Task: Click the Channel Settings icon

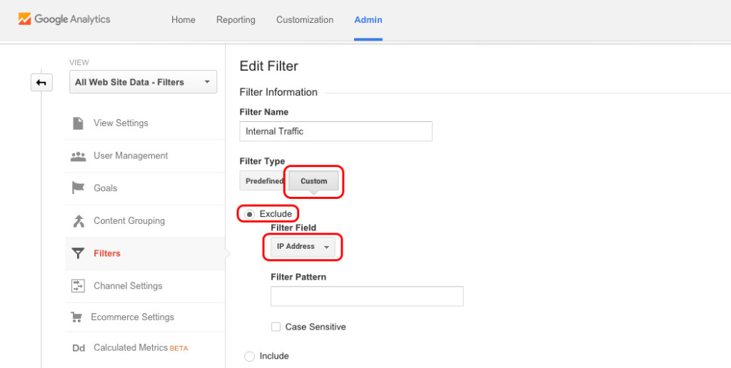Action: click(x=79, y=286)
